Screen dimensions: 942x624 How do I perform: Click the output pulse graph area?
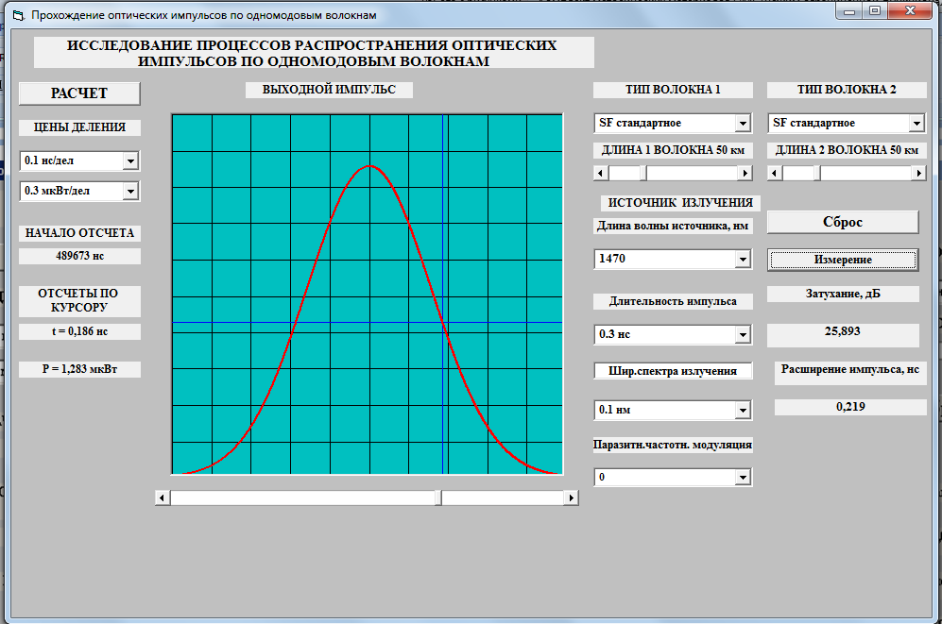pos(367,294)
